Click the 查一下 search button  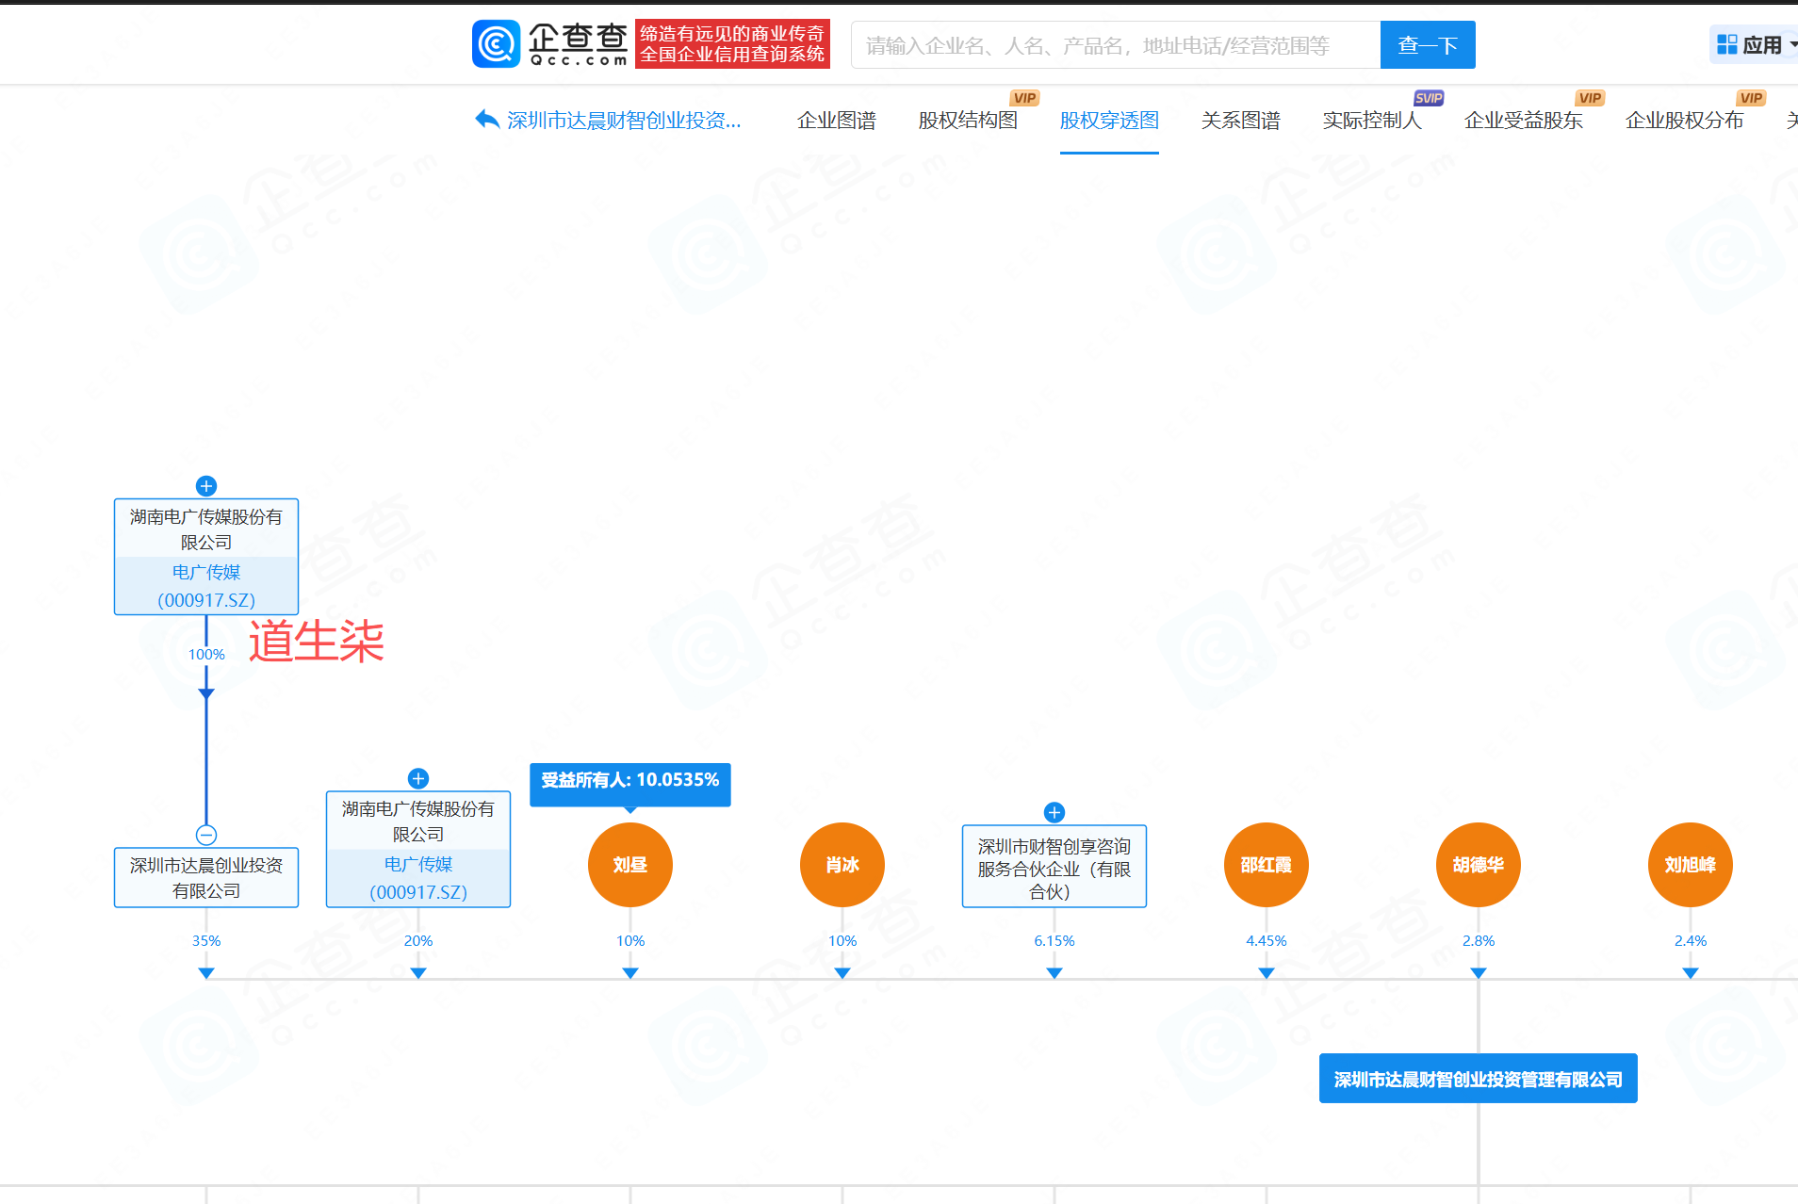pyautogui.click(x=1427, y=45)
